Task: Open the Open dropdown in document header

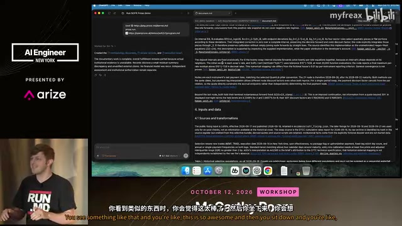Action: 387,21
